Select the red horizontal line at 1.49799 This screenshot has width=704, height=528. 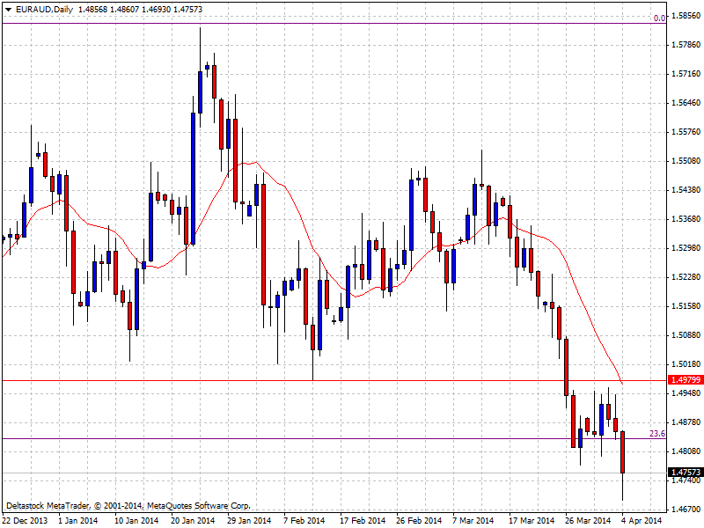(x=334, y=381)
